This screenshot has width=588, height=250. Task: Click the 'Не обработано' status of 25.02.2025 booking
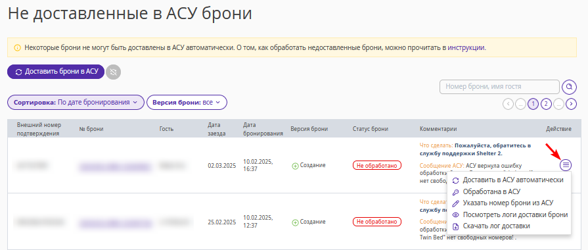click(x=377, y=222)
